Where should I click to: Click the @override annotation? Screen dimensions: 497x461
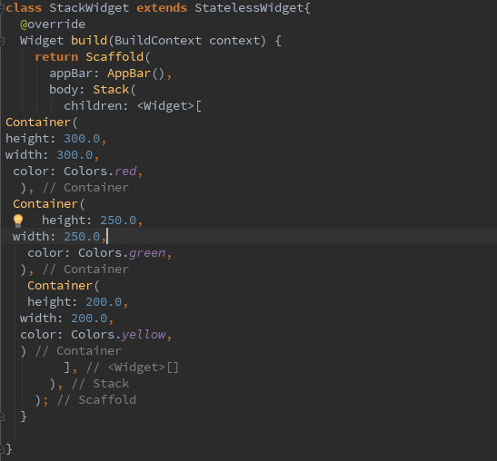(x=53, y=25)
